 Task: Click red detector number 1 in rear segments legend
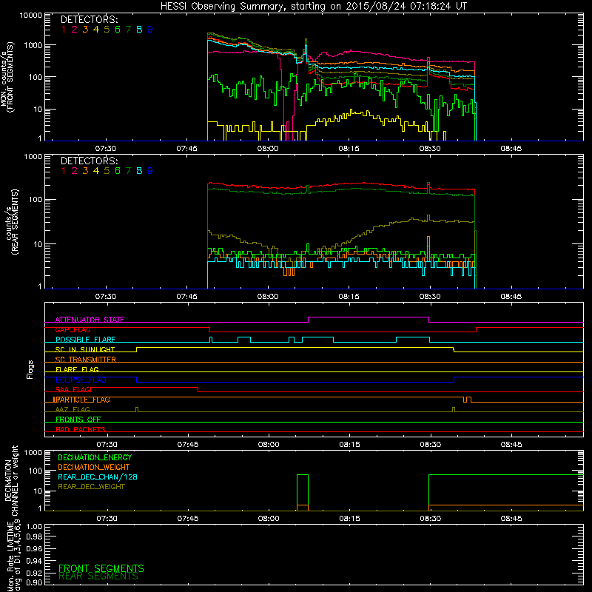[x=64, y=171]
